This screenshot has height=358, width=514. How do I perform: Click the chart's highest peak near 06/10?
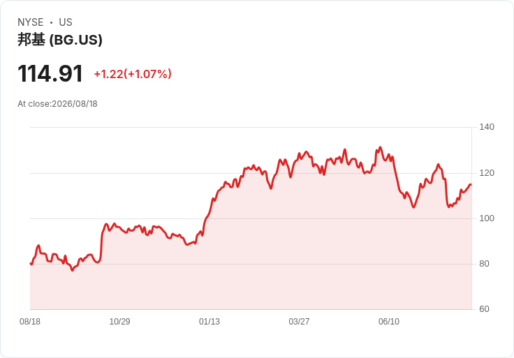380,147
